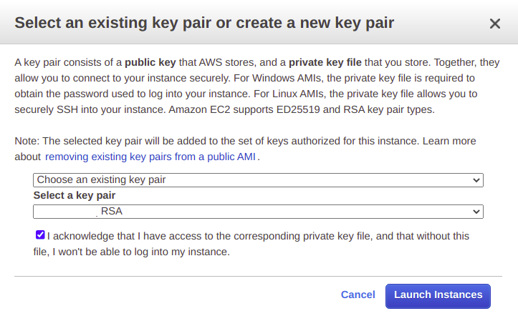Click the arrow on the RSA key pair dropdown

(476, 212)
